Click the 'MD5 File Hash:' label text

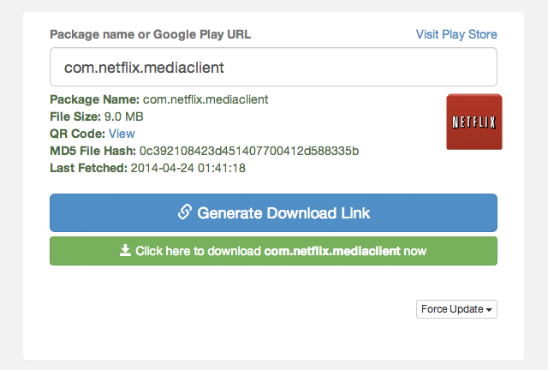93,151
